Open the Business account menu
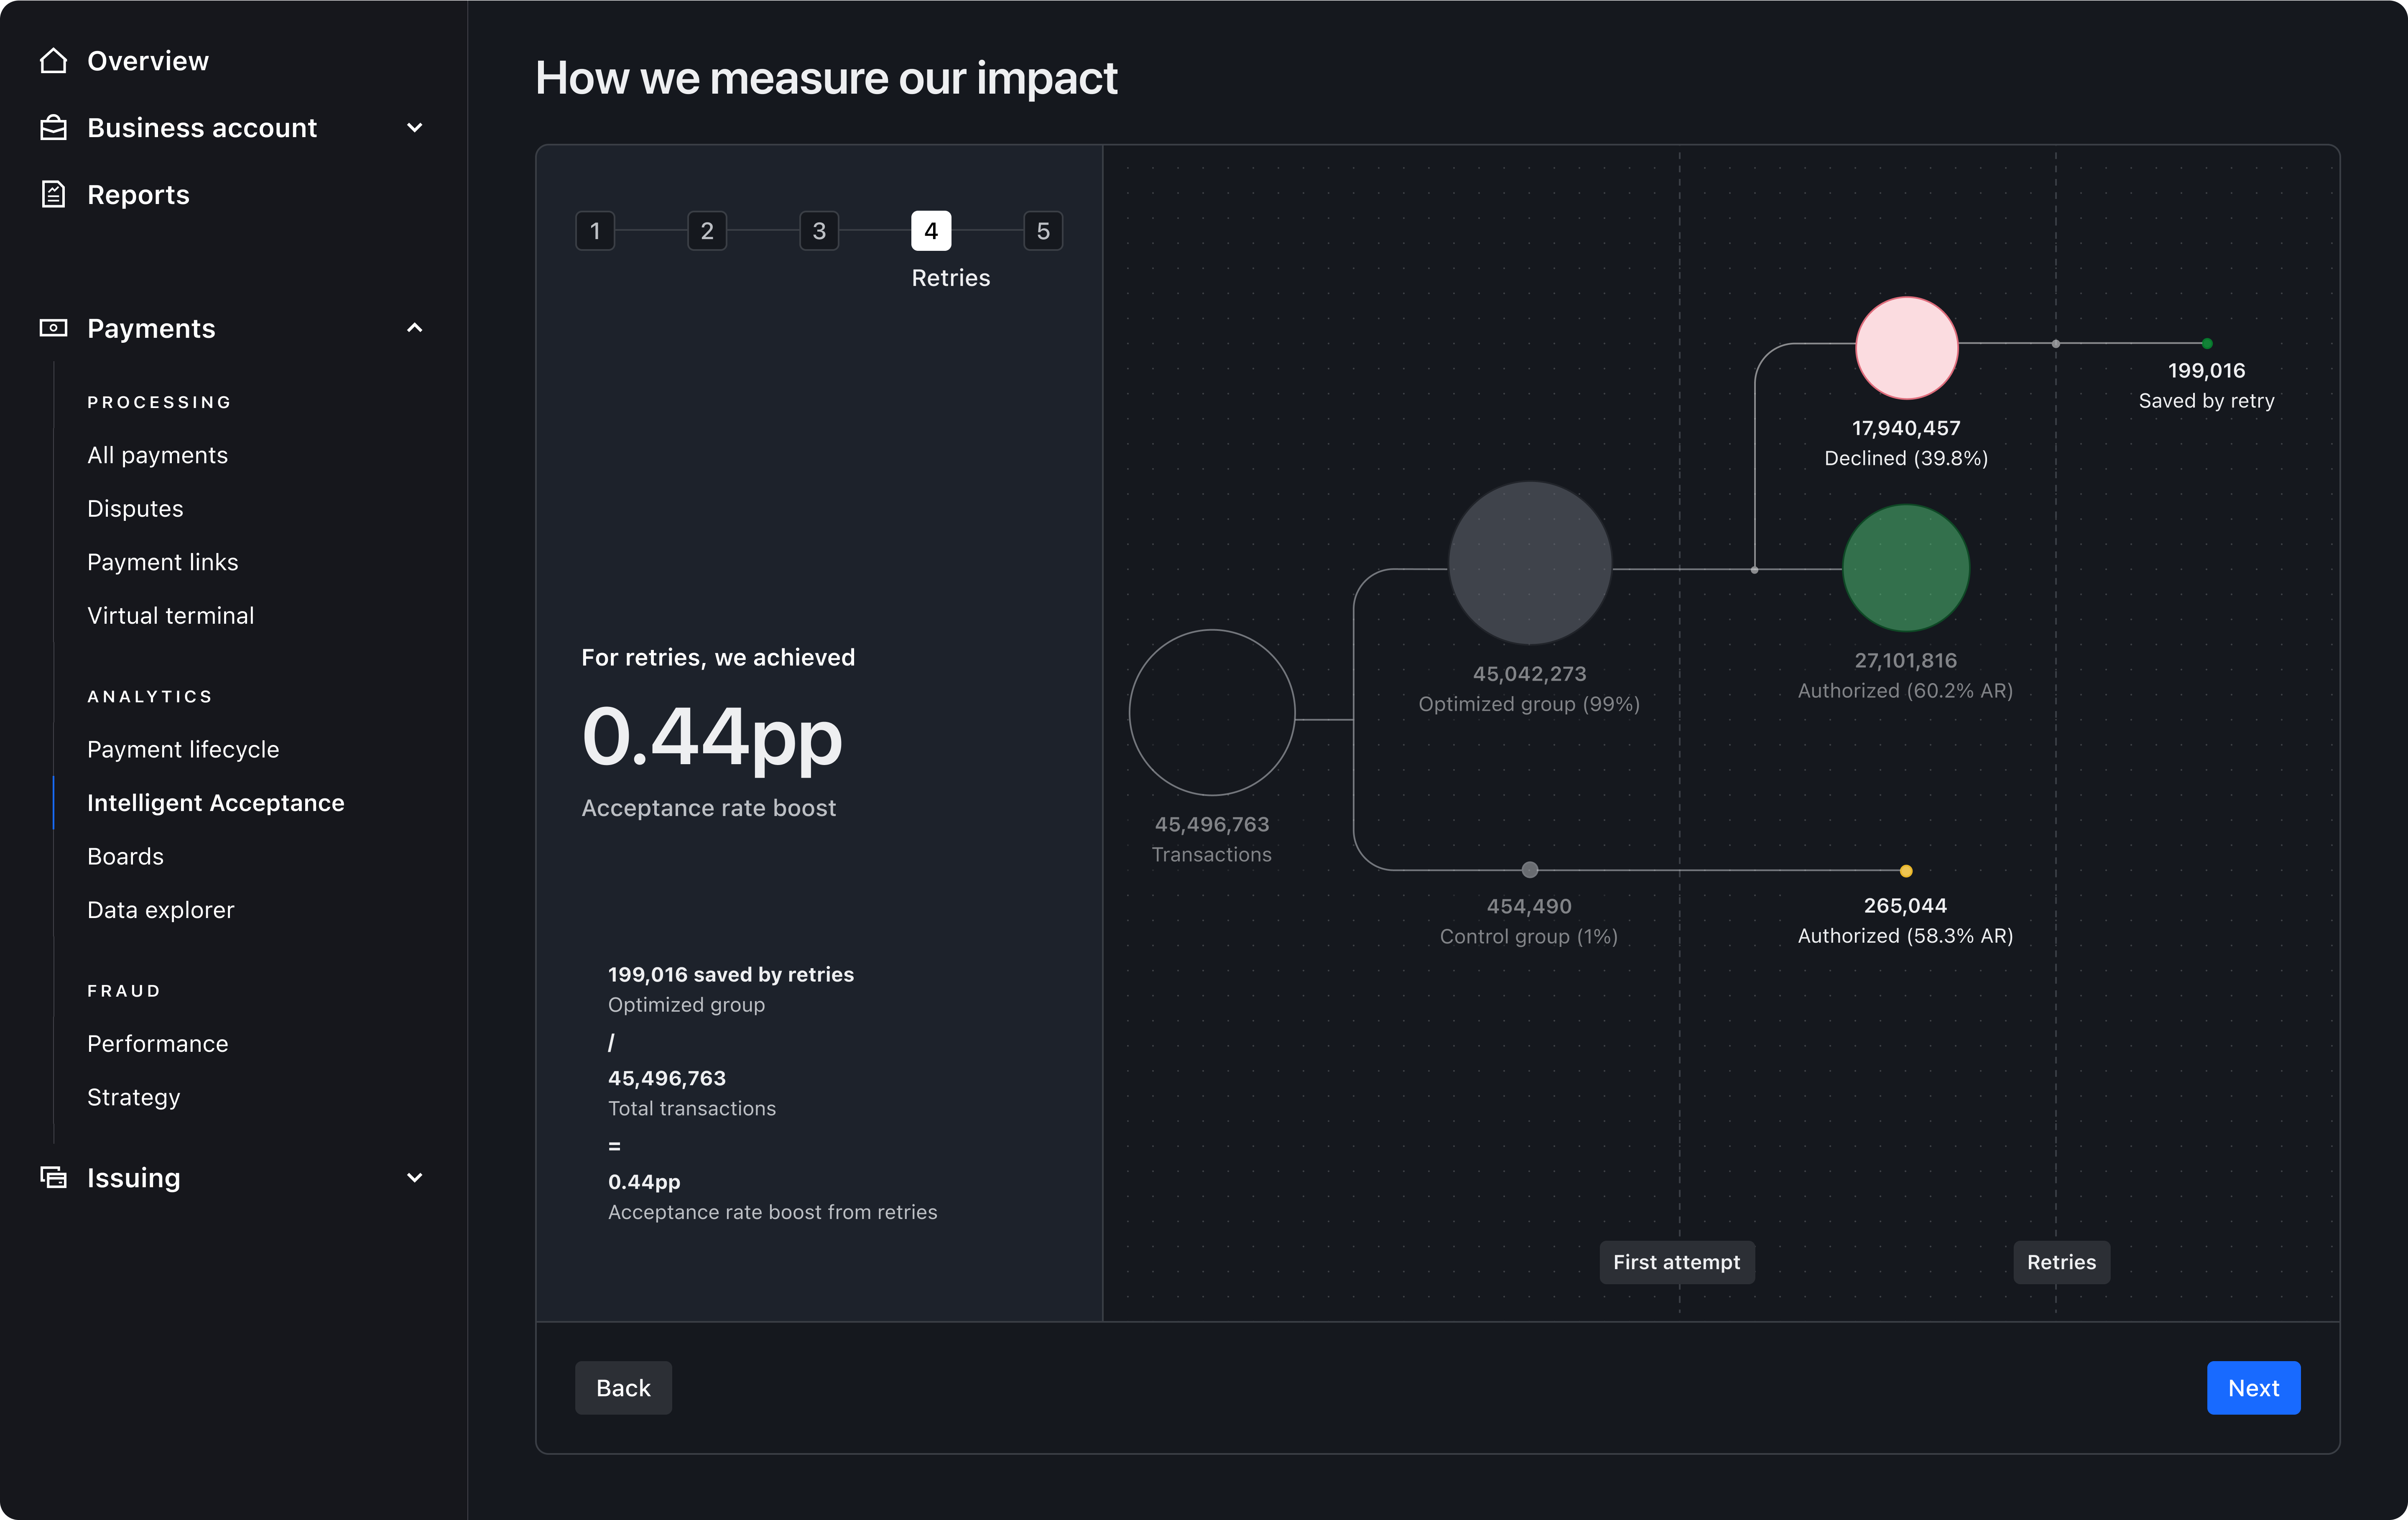The height and width of the screenshot is (1520, 2408). click(202, 128)
